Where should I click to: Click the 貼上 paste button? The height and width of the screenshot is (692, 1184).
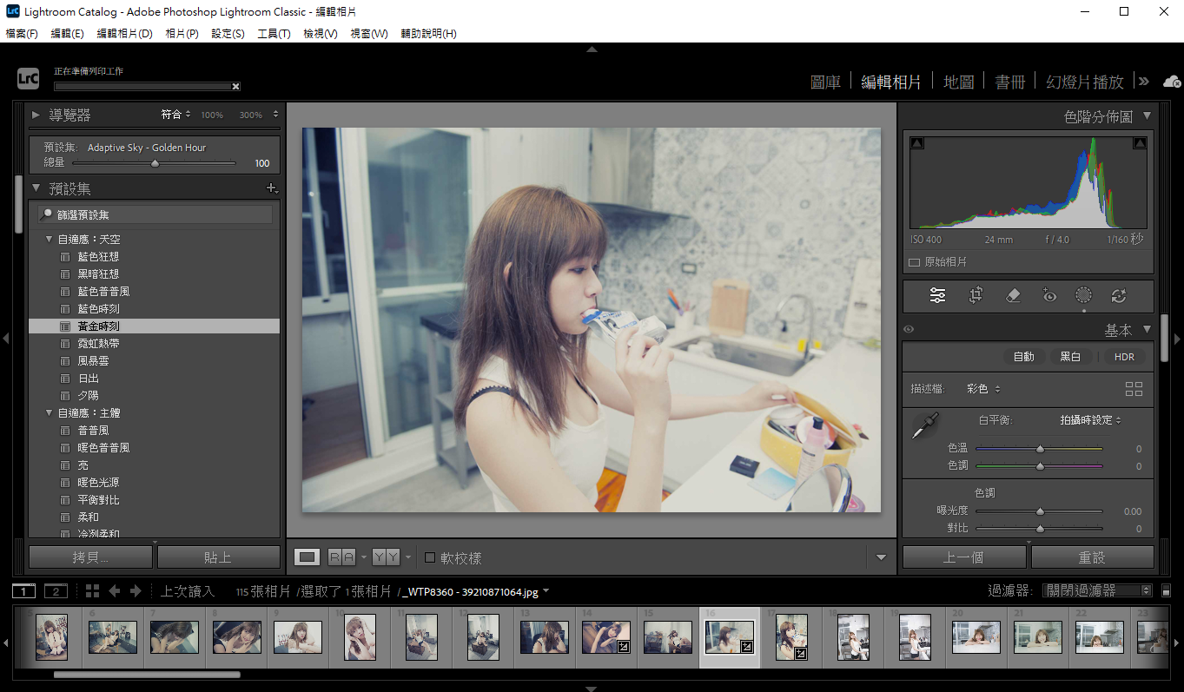pos(218,557)
